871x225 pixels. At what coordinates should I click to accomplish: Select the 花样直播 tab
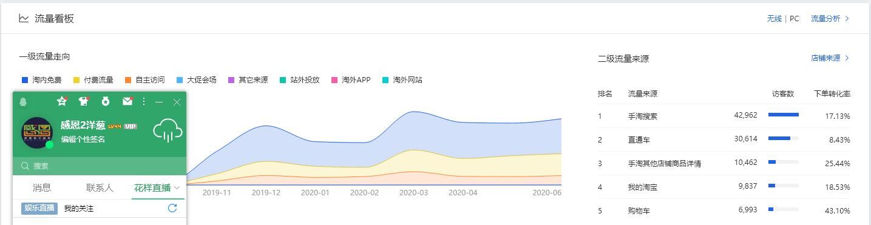pos(152,188)
